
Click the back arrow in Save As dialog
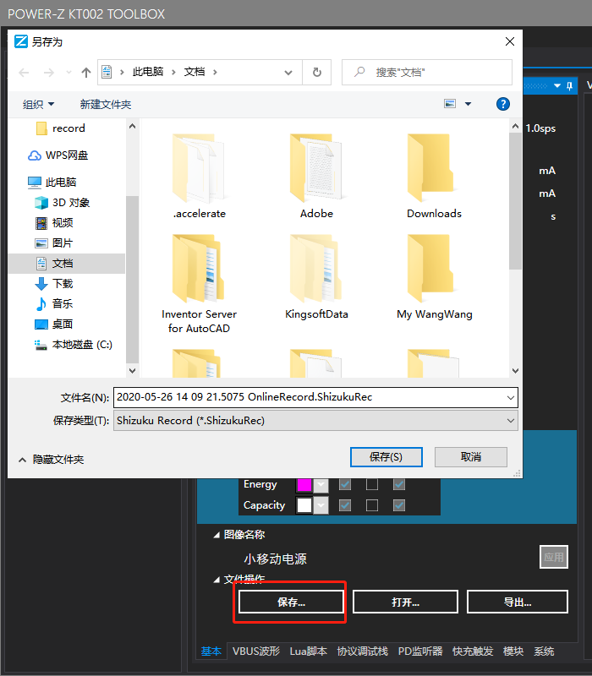click(24, 73)
